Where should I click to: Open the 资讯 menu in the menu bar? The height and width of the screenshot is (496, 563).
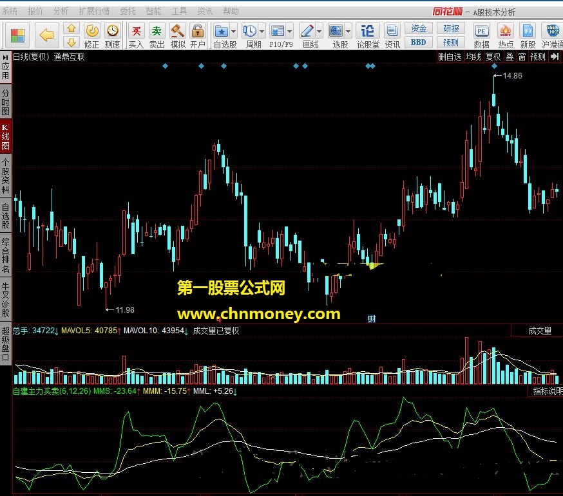click(205, 12)
